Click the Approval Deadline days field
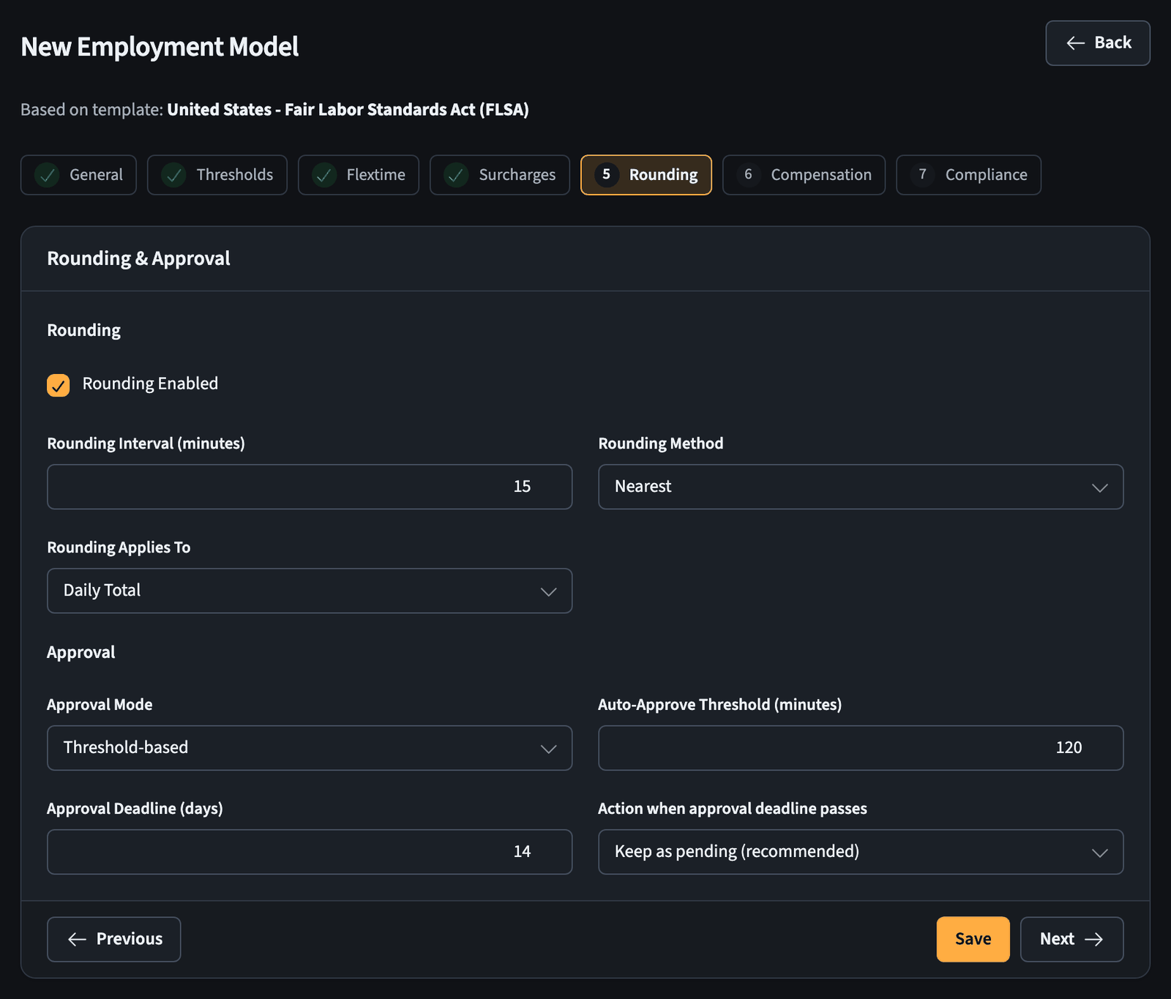The width and height of the screenshot is (1171, 999). [x=310, y=852]
